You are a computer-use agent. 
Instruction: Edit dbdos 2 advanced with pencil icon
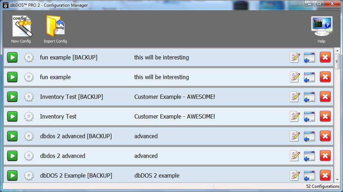pyautogui.click(x=295, y=156)
